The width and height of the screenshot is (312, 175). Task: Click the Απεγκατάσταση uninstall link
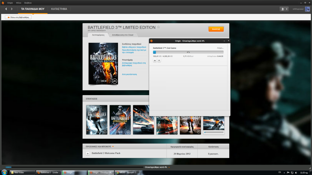[x=129, y=74]
